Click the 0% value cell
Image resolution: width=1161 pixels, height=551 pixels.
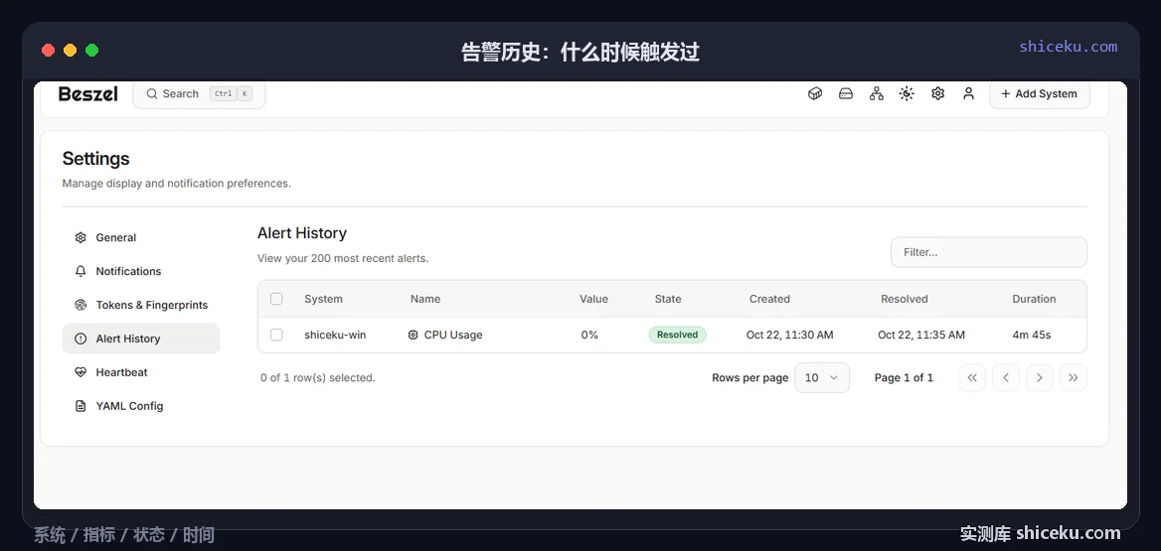coord(589,335)
